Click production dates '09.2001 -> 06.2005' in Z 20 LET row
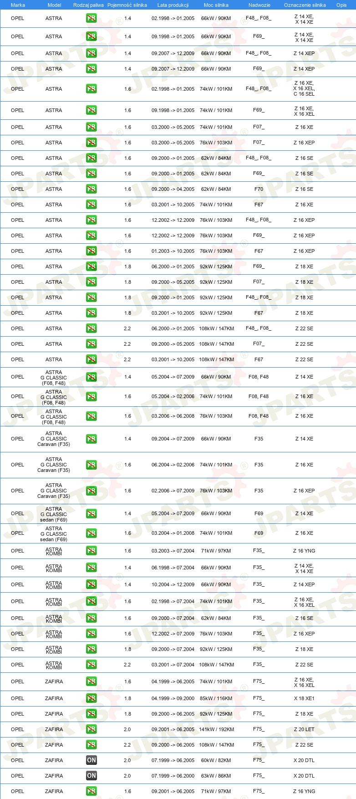Image resolution: width=356 pixels, height=799 pixels. pyautogui.click(x=173, y=729)
